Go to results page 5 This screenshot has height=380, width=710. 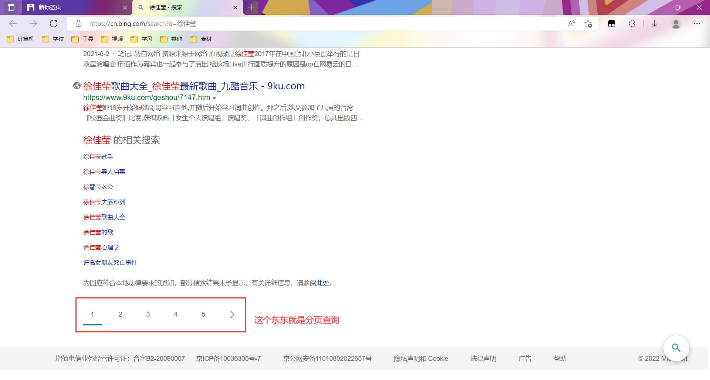click(203, 314)
